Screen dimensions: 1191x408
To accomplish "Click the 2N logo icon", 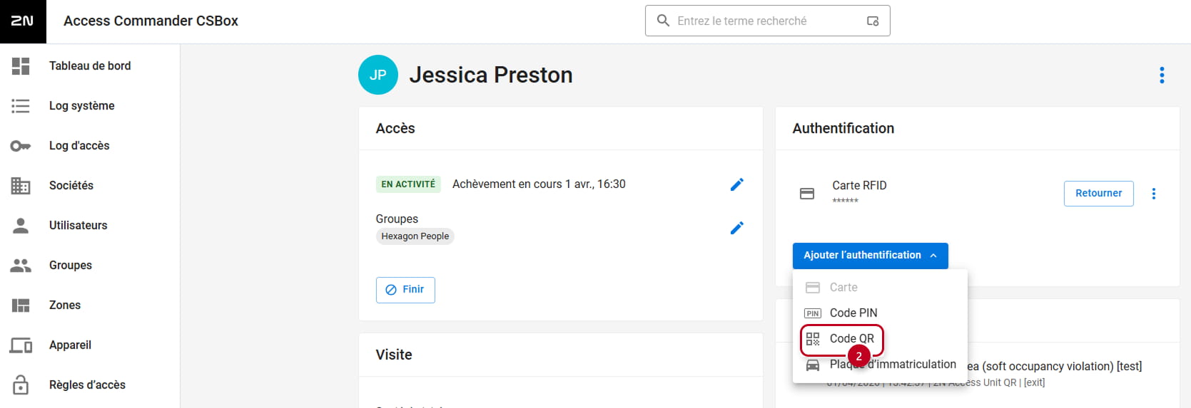I will [23, 21].
